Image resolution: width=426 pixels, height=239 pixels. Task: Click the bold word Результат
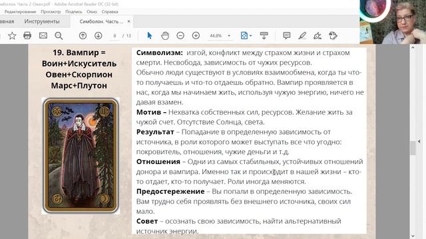[x=155, y=132]
